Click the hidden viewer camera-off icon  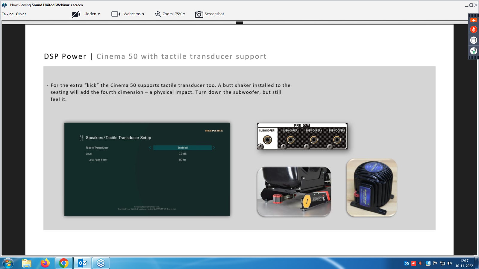click(x=76, y=14)
